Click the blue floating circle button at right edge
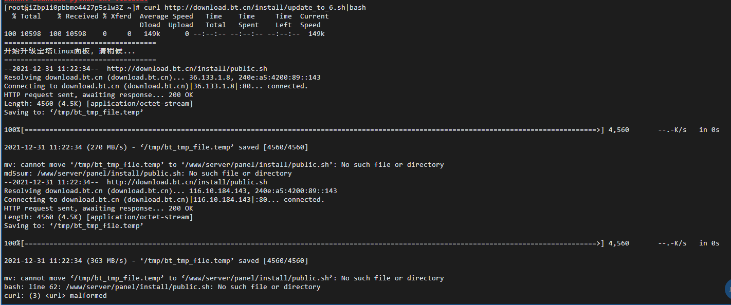The image size is (731, 305). click(727, 290)
